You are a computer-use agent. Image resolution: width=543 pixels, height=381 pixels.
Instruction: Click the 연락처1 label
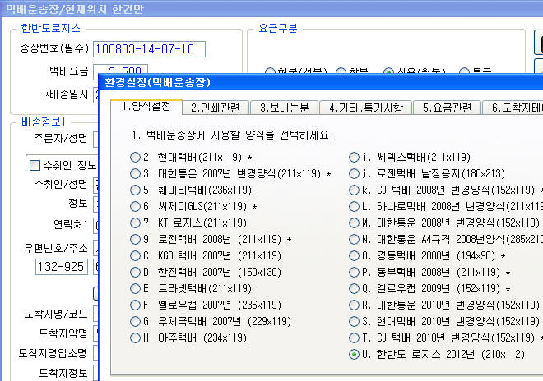(71, 225)
